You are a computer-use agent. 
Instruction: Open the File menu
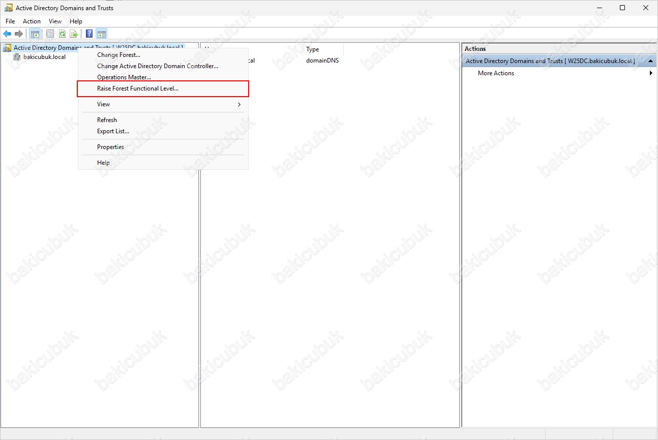coord(10,21)
